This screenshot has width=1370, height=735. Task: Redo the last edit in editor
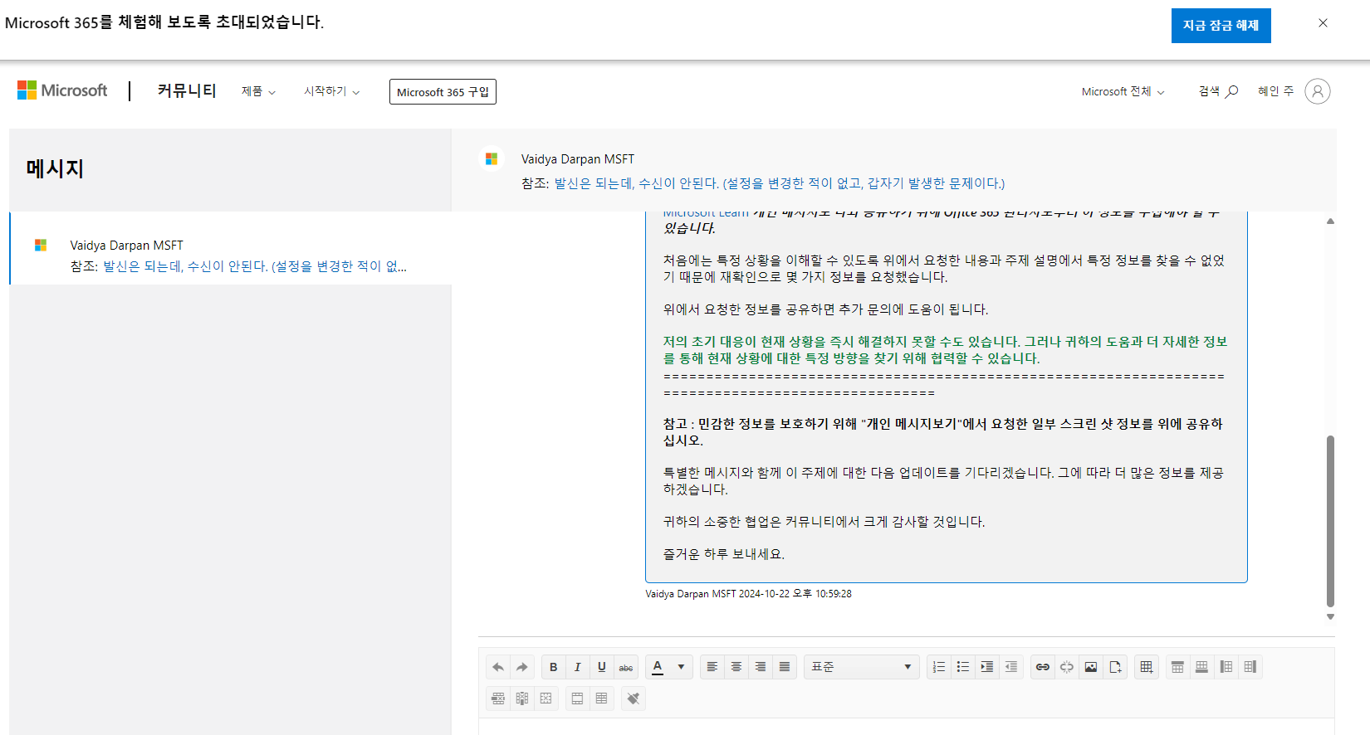coord(522,667)
